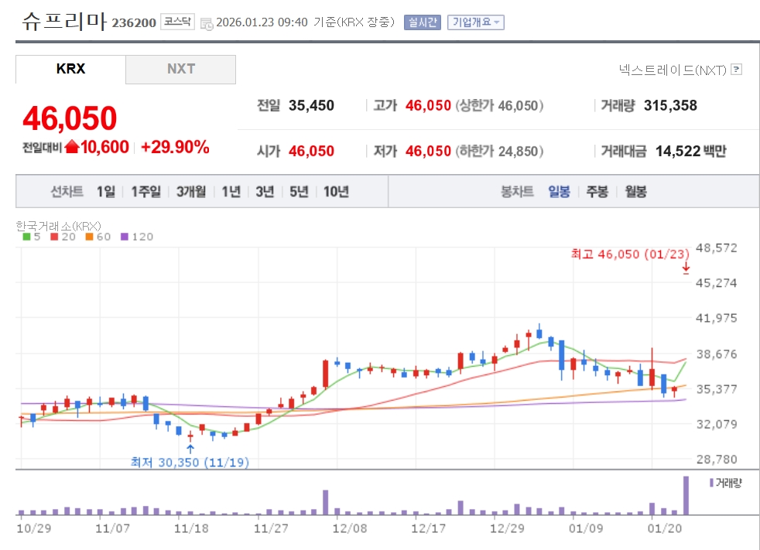
Task: Select the KRX tab
Action: [70, 69]
